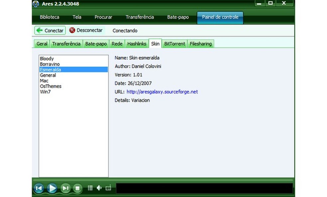Select the Skin settings tab
This screenshot has width=327, height=197.
coord(155,44)
